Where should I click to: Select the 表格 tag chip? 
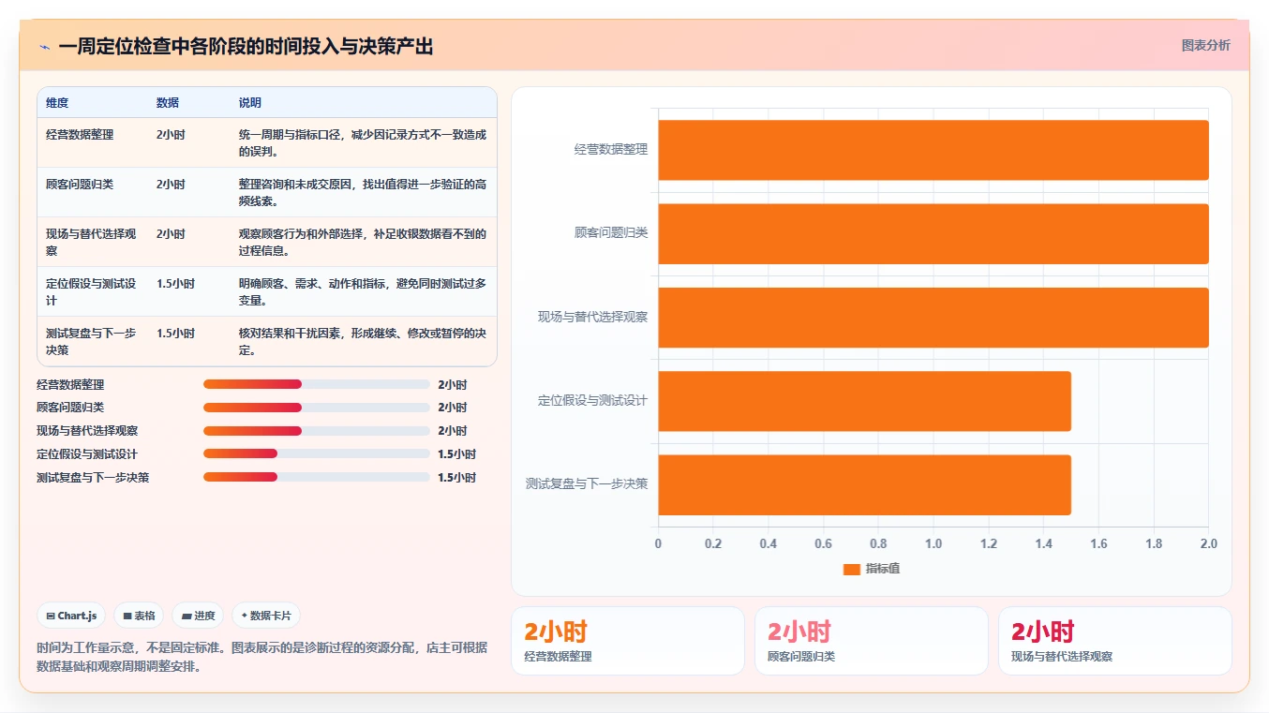(139, 616)
